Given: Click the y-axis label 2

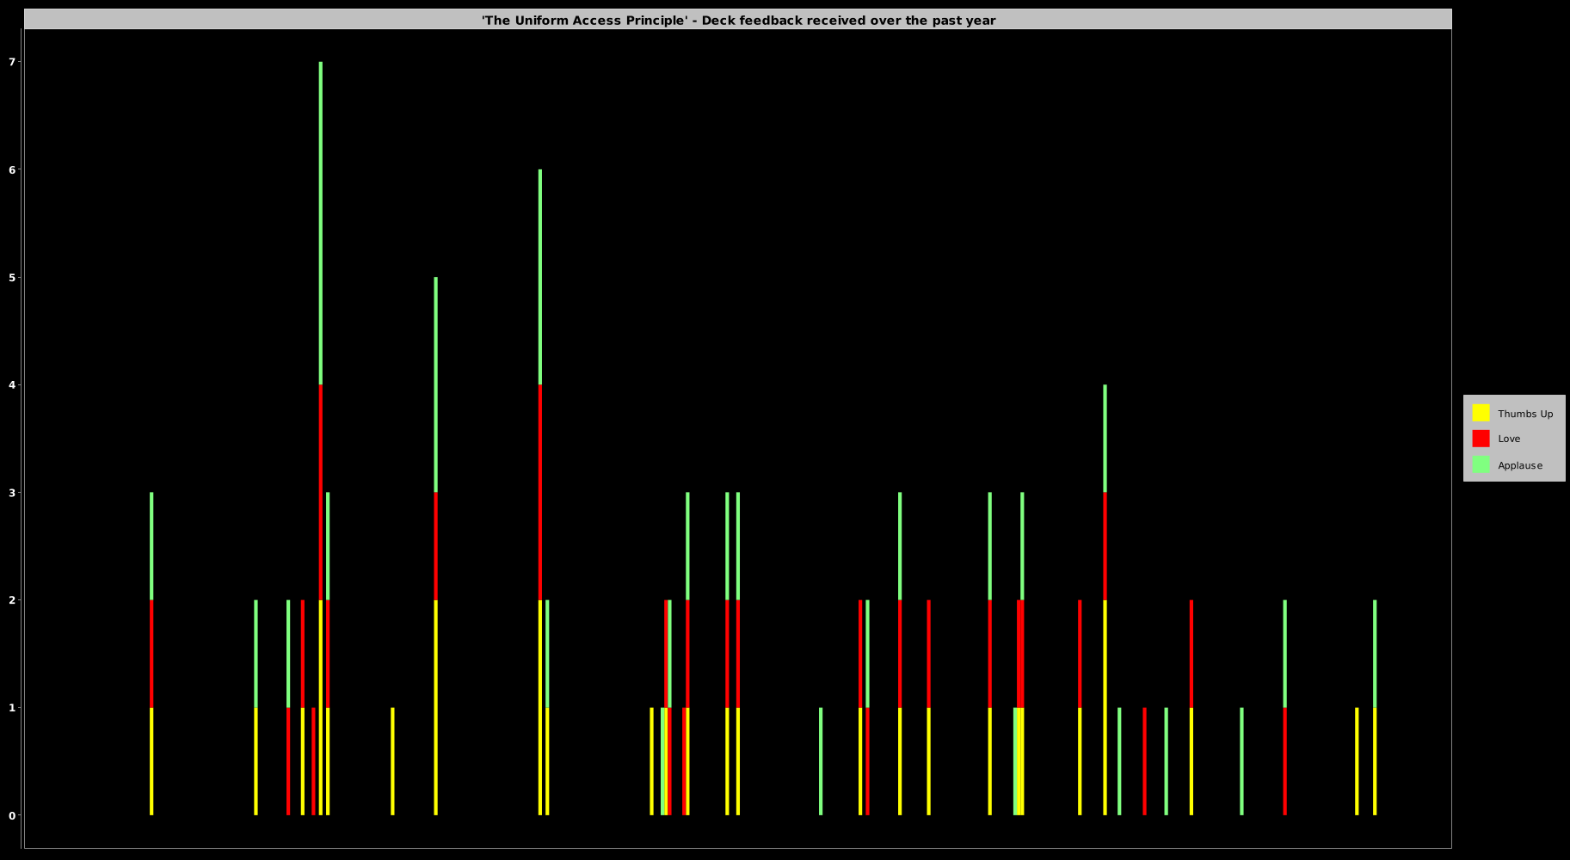Looking at the screenshot, I should coord(12,600).
